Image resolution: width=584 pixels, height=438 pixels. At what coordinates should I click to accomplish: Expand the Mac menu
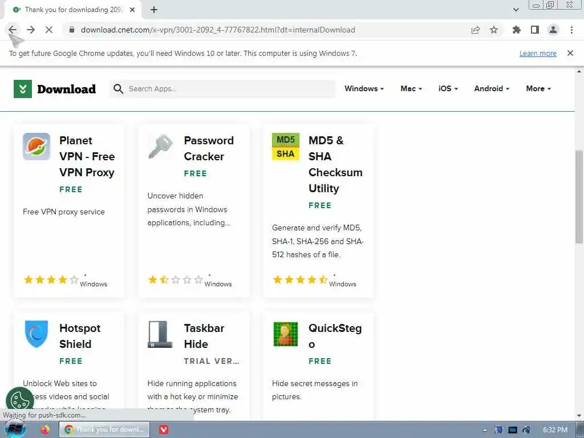coord(411,88)
